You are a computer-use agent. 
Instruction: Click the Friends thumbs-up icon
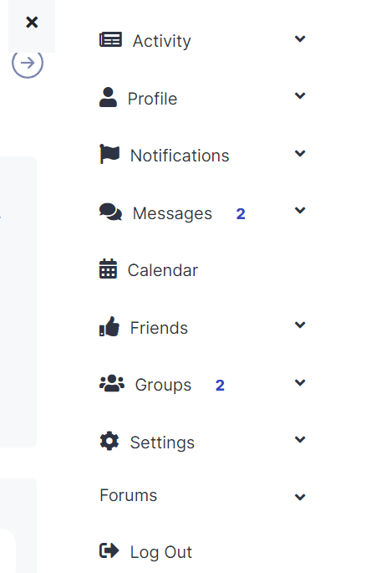click(109, 326)
